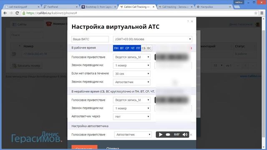Play the Автоответчик greeting audio
Image resolution: width=267 pixels, height=150 pixels.
160,135
